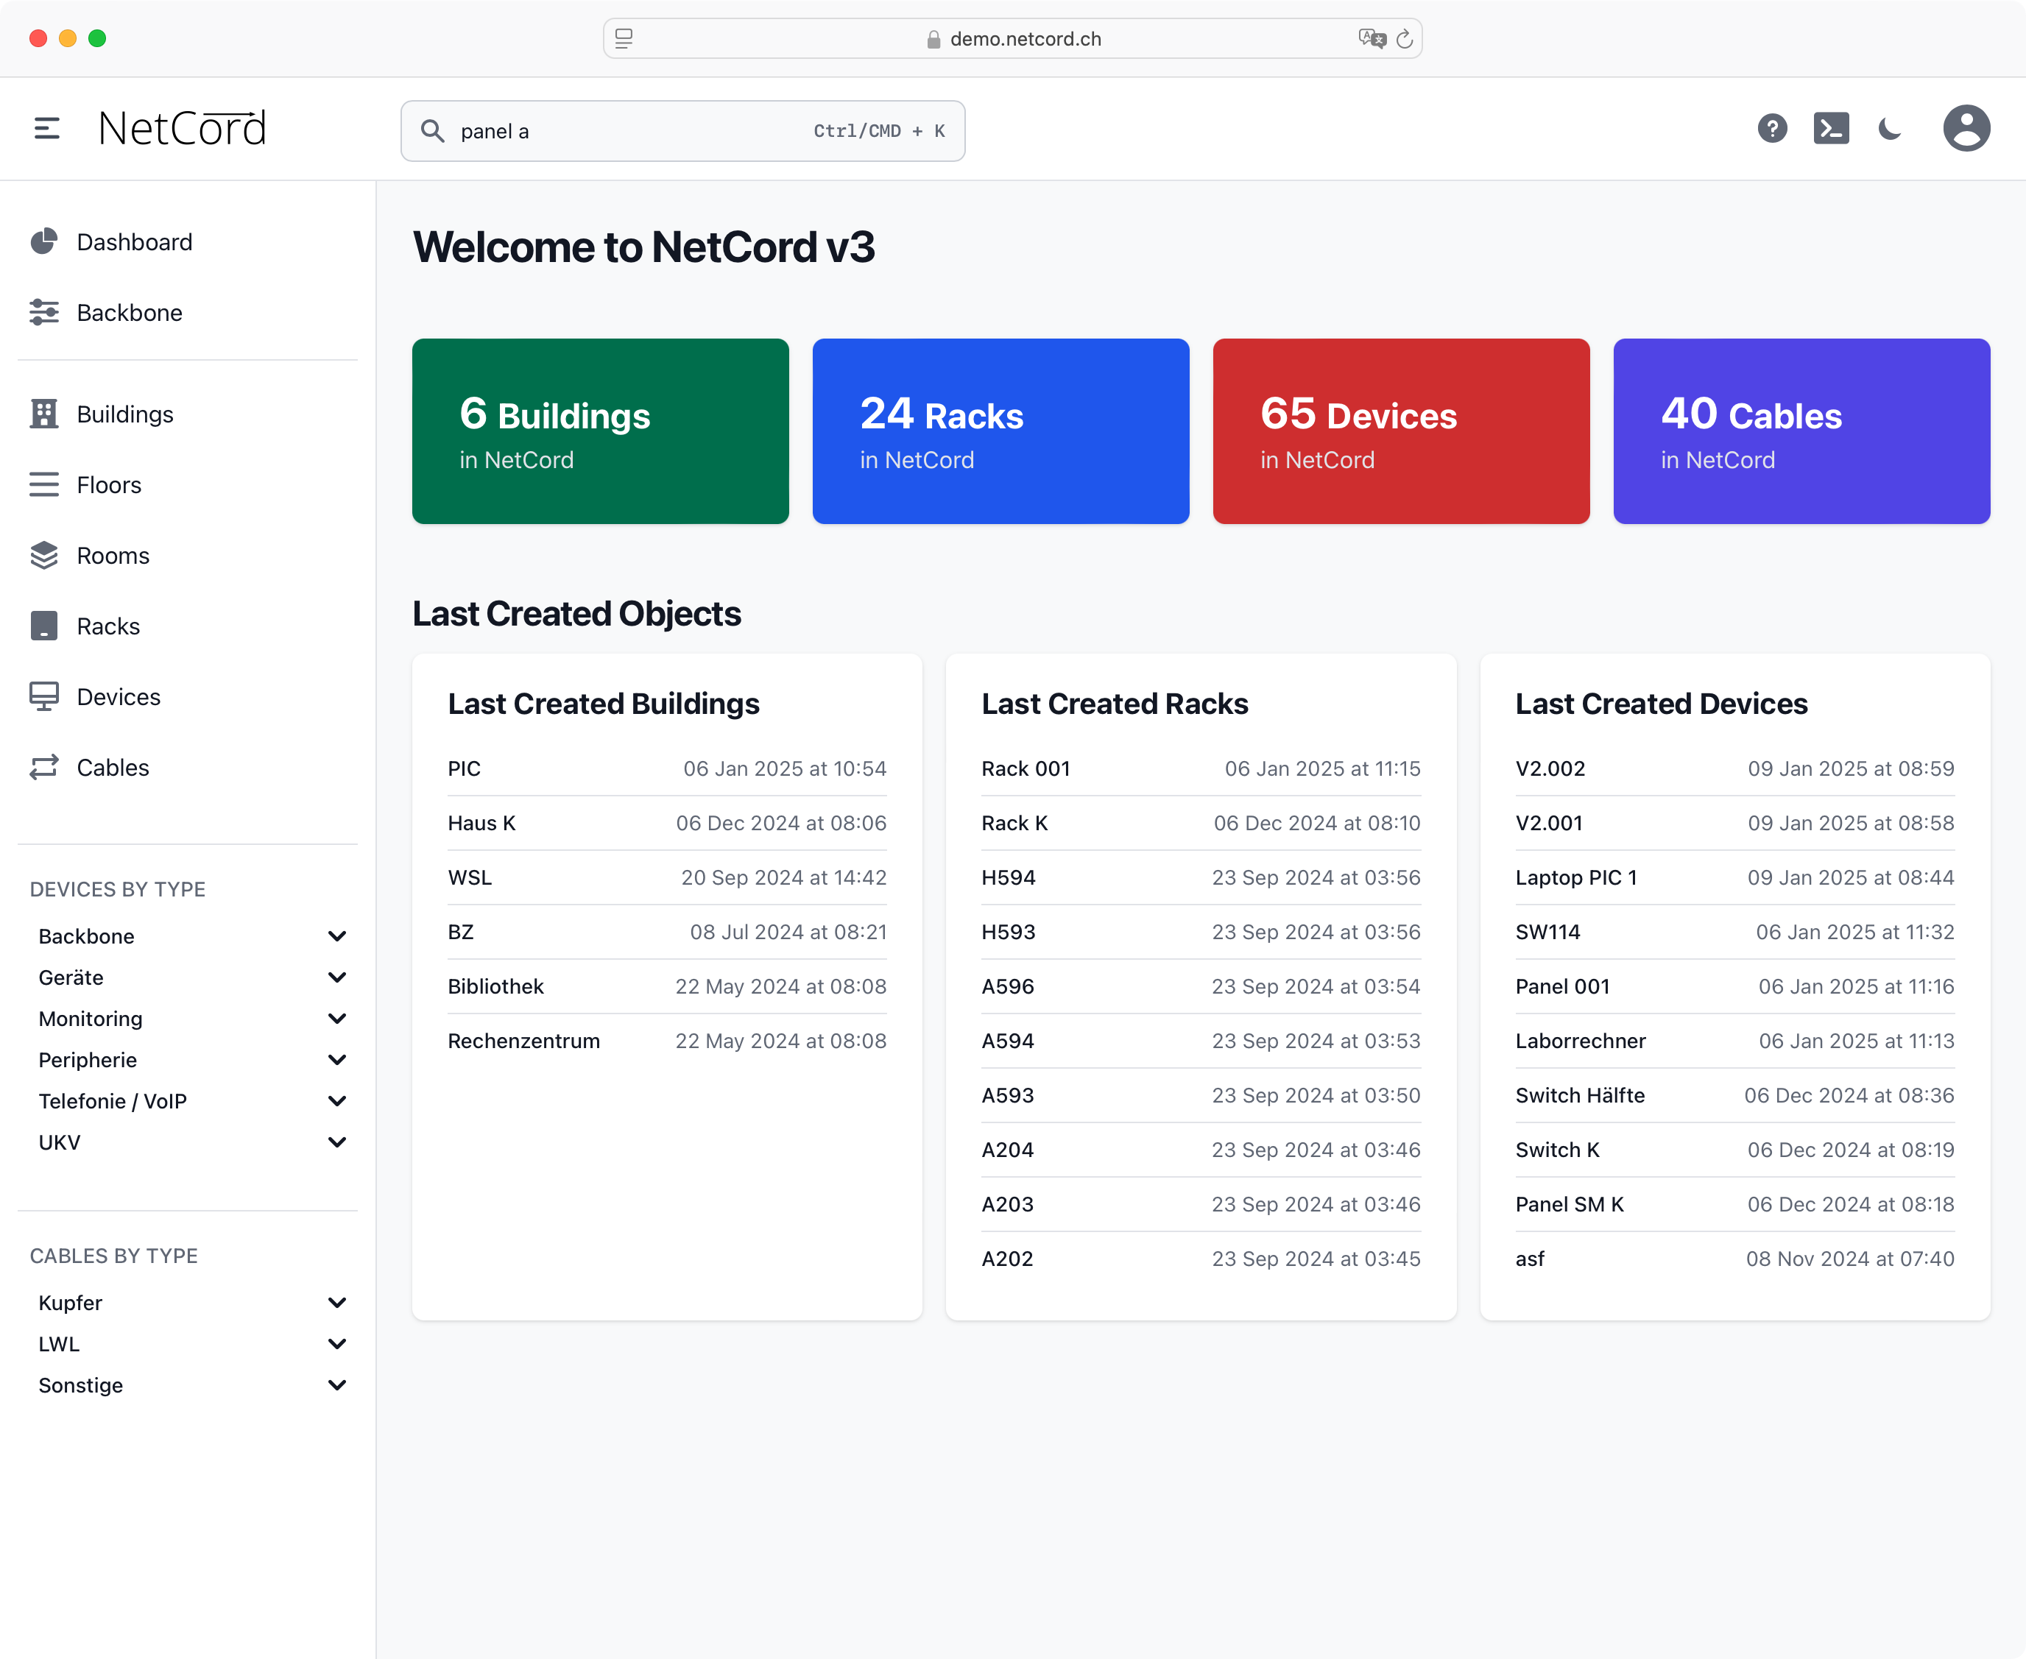Viewport: 2026px width, 1659px height.
Task: Click the demo.netcord.ch address bar
Action: pyautogui.click(x=1012, y=38)
